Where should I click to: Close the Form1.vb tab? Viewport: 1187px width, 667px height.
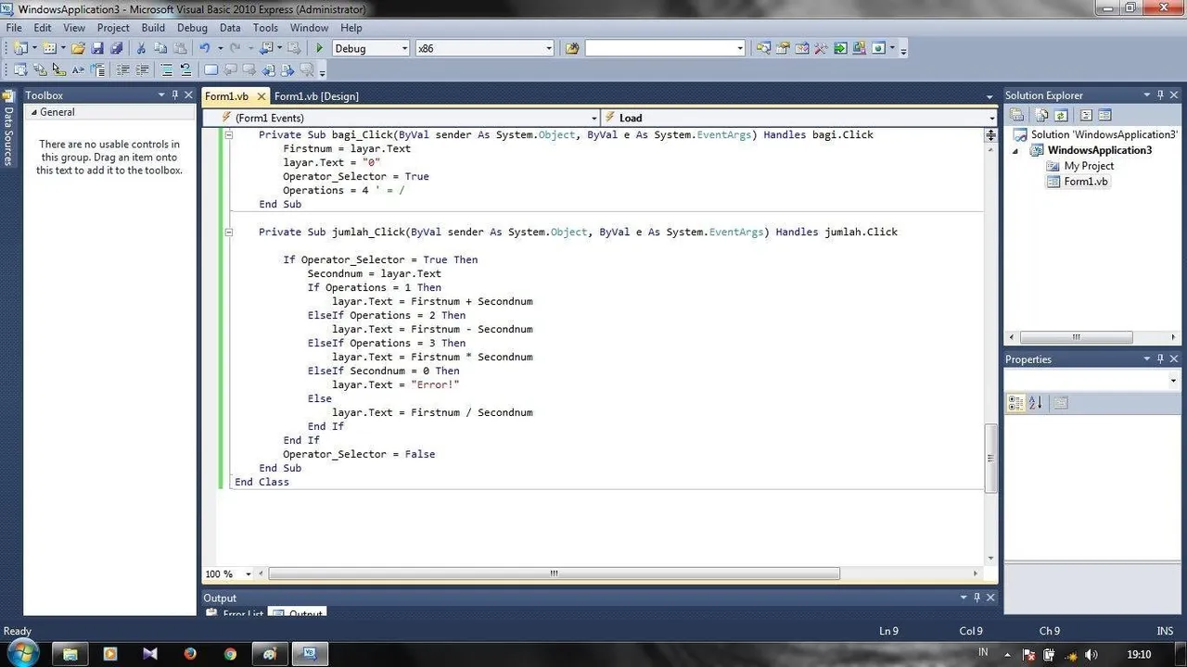click(261, 96)
